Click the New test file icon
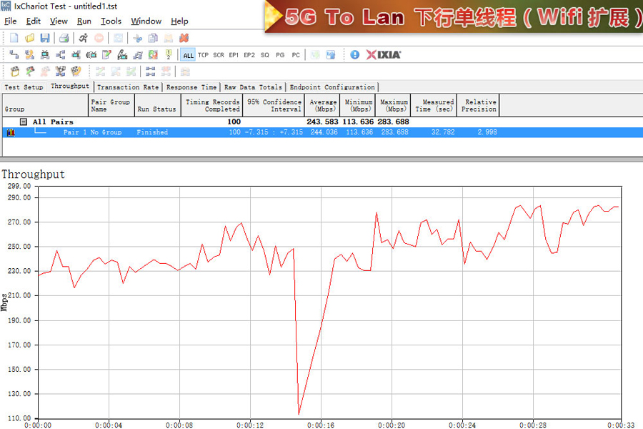643x429 pixels. [14, 38]
